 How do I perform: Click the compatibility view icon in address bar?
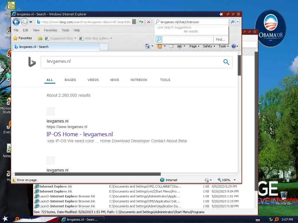click(134, 22)
